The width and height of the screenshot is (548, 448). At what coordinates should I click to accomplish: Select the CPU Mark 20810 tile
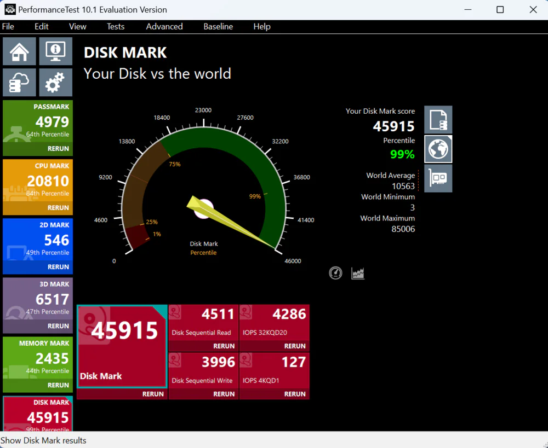(38, 181)
